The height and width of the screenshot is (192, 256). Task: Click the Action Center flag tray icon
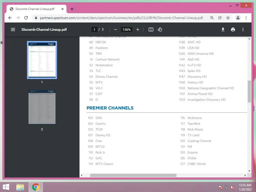220,187
